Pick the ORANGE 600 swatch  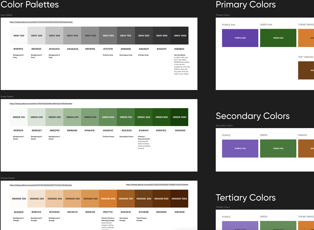point(108,199)
